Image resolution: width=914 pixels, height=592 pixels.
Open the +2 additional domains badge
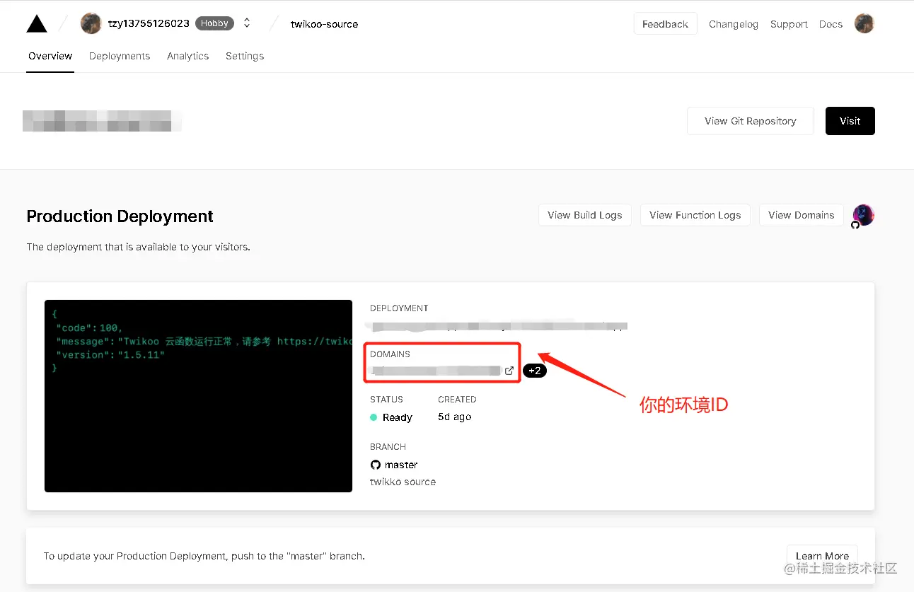535,371
